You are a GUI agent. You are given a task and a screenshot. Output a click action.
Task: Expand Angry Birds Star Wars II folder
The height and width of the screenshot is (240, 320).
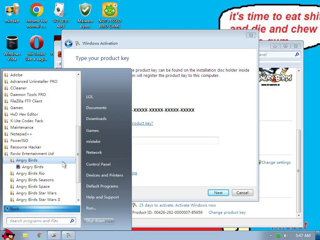coord(40,200)
